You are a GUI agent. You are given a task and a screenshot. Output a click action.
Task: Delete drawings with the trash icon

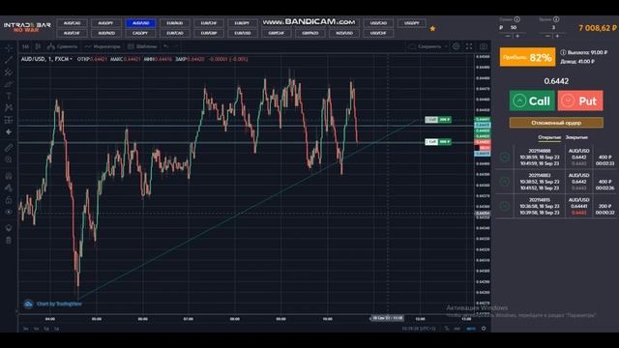point(9,240)
